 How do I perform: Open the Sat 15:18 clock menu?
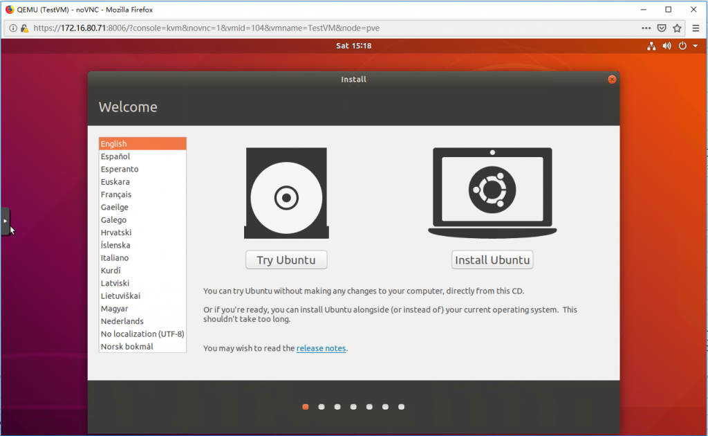click(x=353, y=46)
